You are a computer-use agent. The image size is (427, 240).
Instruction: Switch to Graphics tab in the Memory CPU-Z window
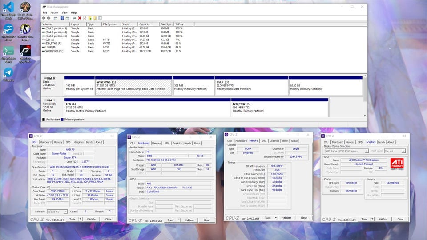point(274,141)
